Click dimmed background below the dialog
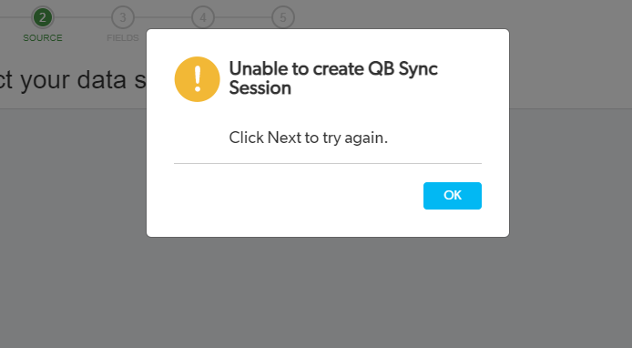 (328, 292)
